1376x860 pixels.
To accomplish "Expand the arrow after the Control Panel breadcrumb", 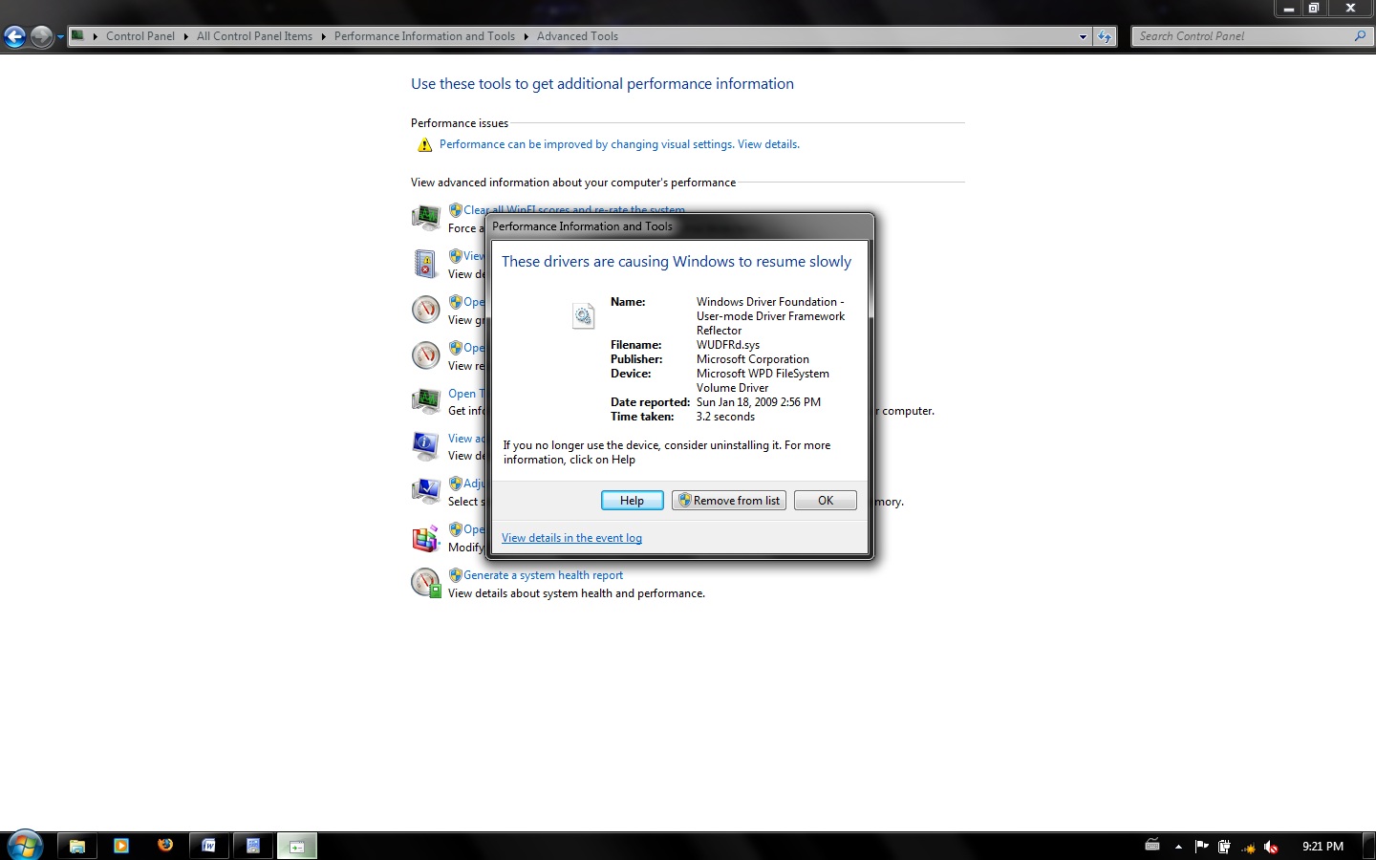I will (186, 36).
